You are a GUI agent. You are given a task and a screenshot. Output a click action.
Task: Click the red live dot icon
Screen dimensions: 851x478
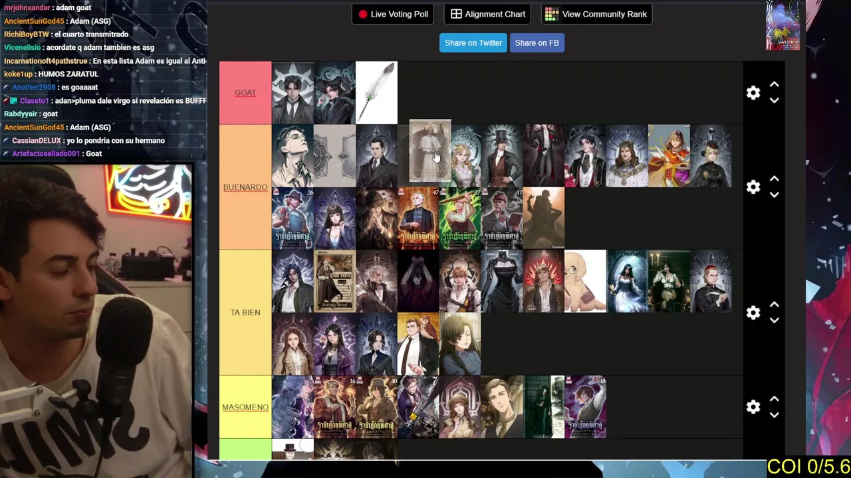click(x=362, y=14)
